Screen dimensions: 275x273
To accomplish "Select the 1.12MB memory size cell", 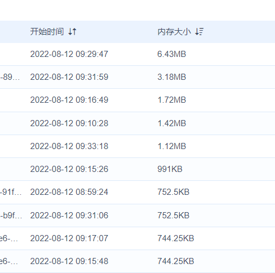I will coord(172,146).
